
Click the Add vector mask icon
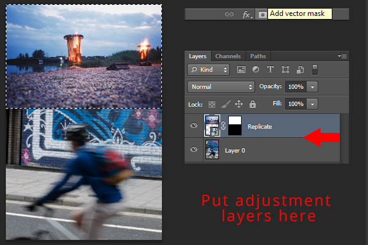pos(262,15)
